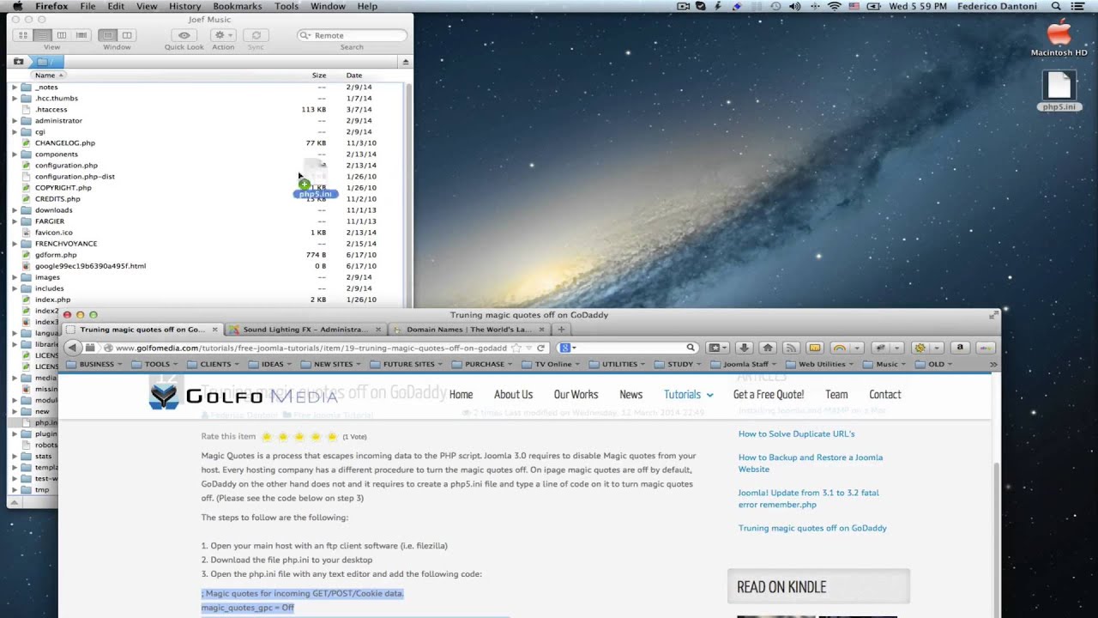Image resolution: width=1098 pixels, height=618 pixels.
Task: Select index.php in file list
Action: 206,300
